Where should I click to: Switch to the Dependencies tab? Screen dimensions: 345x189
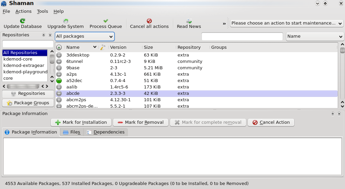pos(106,132)
